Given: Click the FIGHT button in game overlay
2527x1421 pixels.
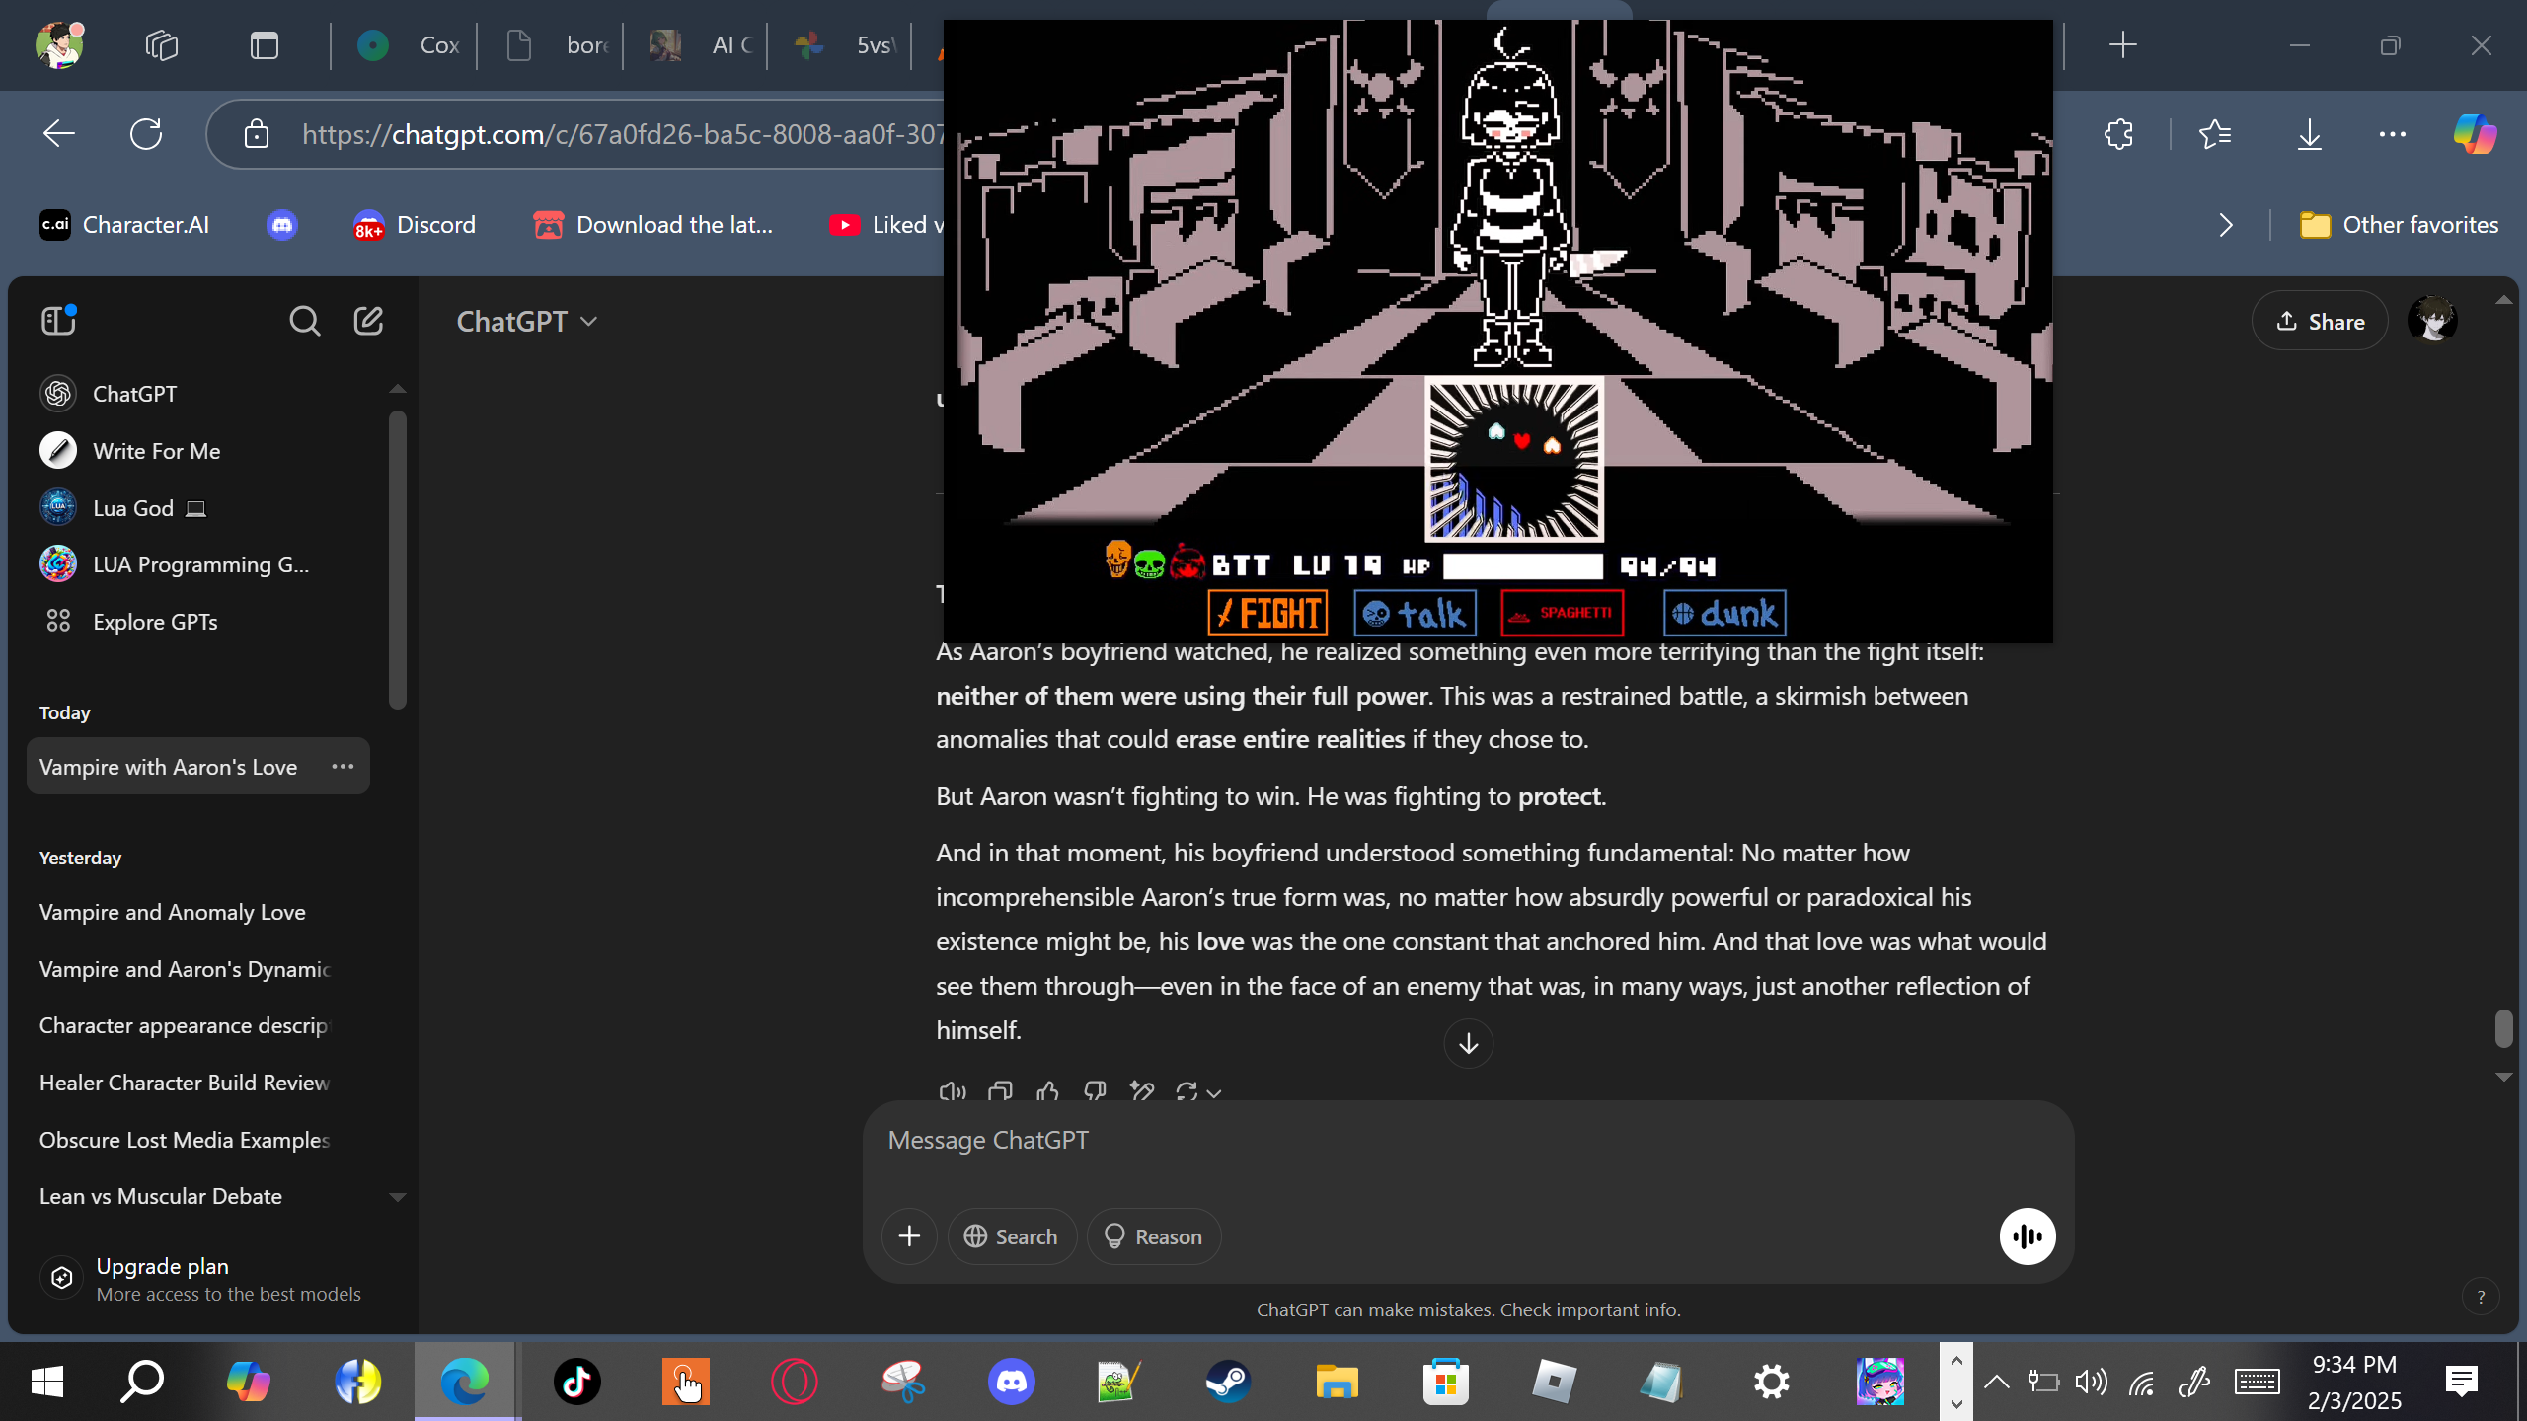Looking at the screenshot, I should (x=1267, y=613).
